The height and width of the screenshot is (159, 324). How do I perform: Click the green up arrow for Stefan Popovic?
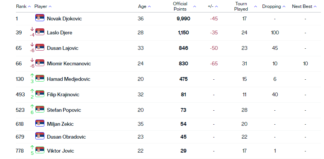pyautogui.click(x=32, y=107)
